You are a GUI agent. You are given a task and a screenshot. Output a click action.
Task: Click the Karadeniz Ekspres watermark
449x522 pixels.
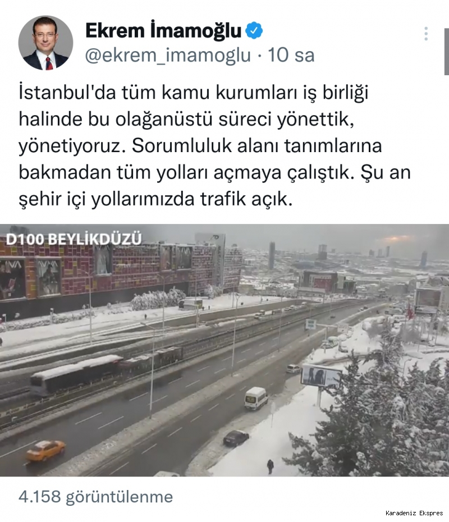coord(414,513)
